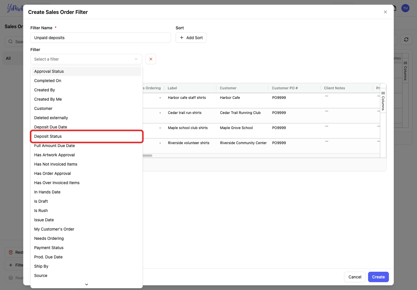Close the Create Sales Order Filter dialog

click(x=385, y=12)
